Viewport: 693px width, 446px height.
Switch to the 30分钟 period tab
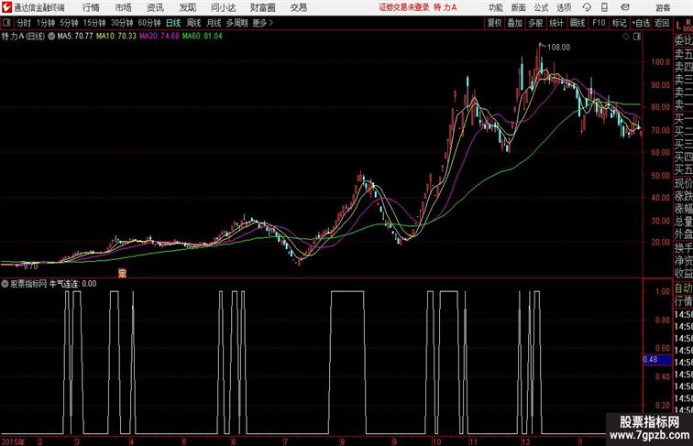coord(122,23)
